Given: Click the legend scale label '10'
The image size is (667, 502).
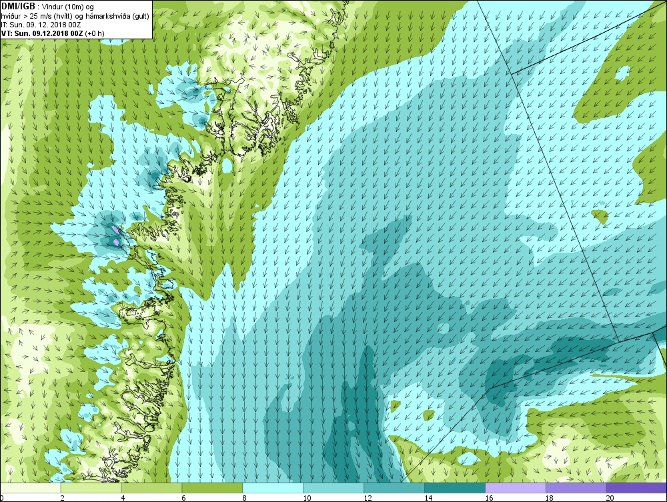Looking at the screenshot, I should click(307, 498).
